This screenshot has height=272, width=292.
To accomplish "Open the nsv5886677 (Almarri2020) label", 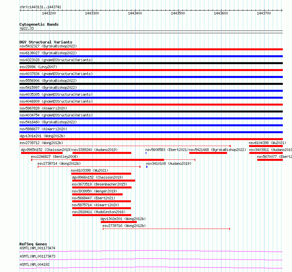I will point(43,129).
